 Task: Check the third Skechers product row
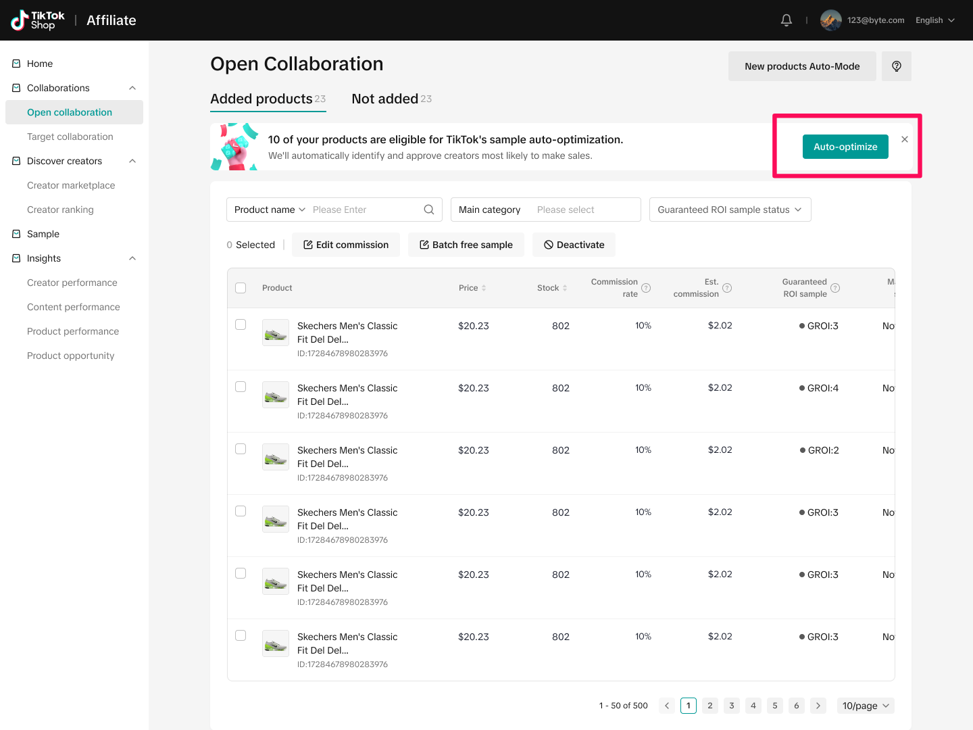click(241, 449)
